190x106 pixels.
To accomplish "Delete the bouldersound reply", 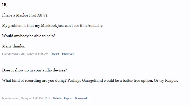I will (57, 98).
